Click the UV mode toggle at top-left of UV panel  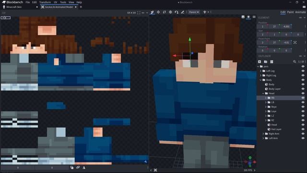[6, 18]
